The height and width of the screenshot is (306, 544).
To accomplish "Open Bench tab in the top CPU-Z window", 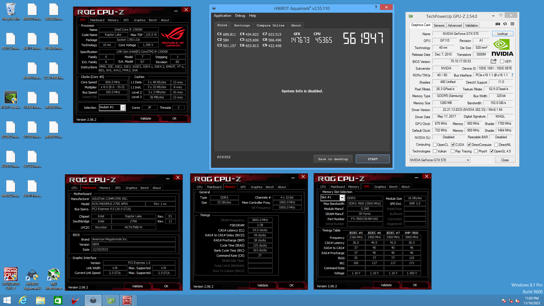I will tap(153, 20).
